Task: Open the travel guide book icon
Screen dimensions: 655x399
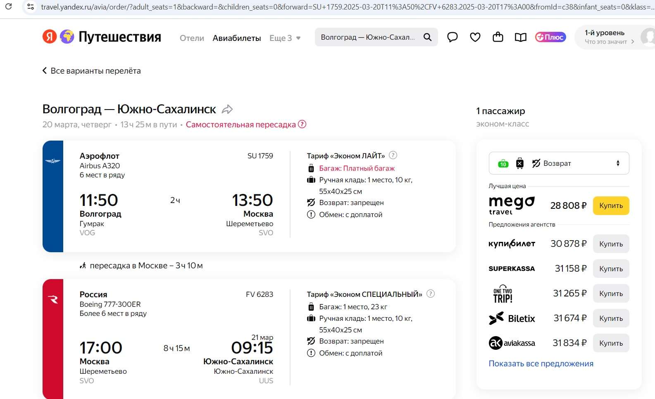Action: click(521, 37)
